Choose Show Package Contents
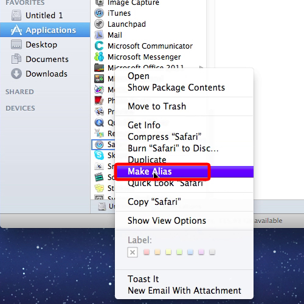 pyautogui.click(x=184, y=88)
